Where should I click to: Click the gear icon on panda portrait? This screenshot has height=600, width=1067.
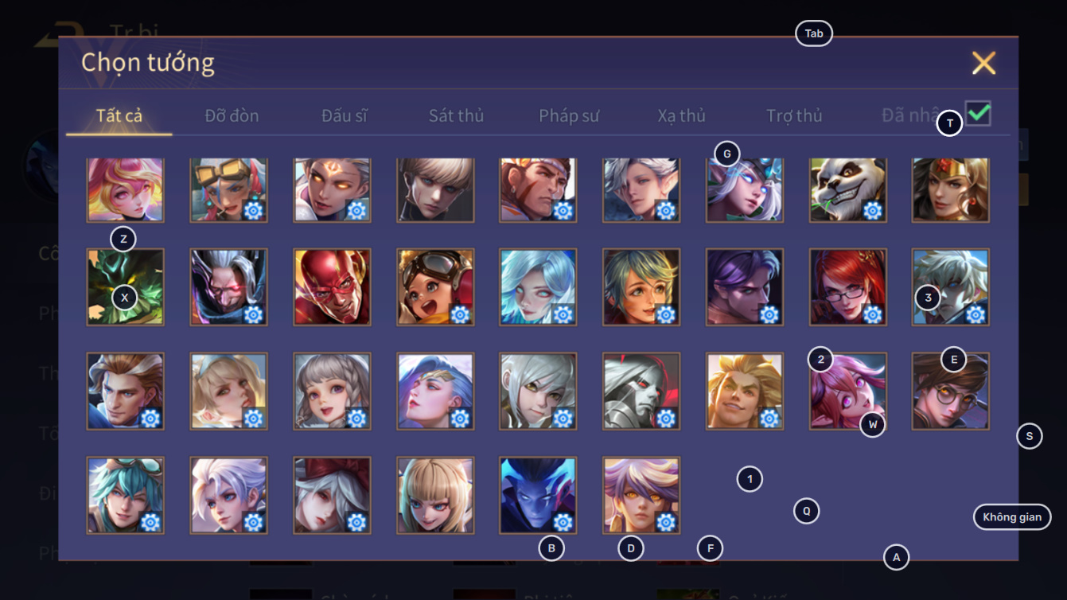[873, 210]
